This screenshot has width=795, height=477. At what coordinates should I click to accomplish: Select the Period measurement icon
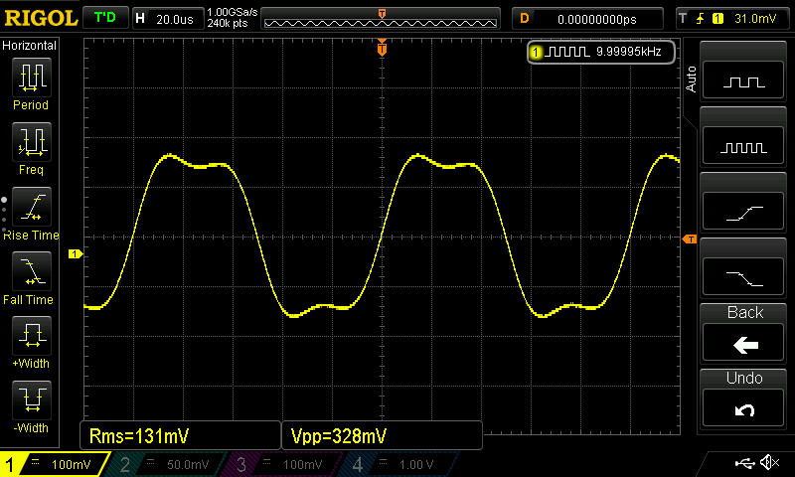[32, 78]
